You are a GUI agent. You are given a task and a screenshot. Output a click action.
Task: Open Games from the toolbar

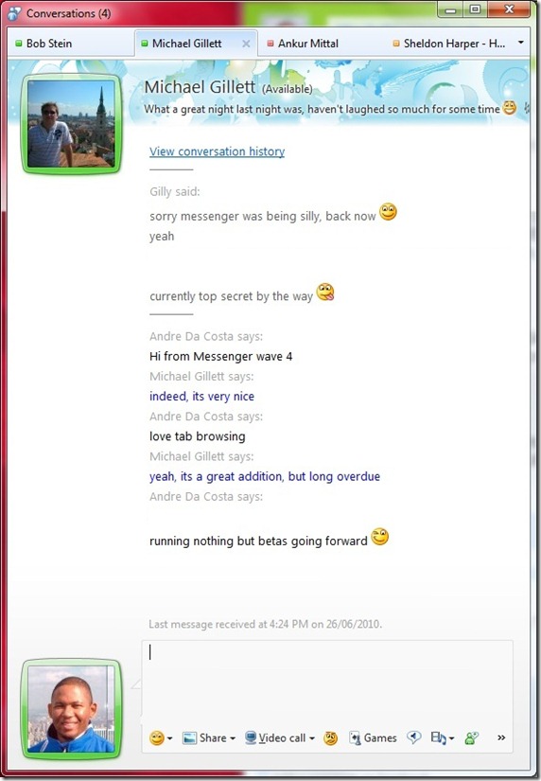pos(373,737)
